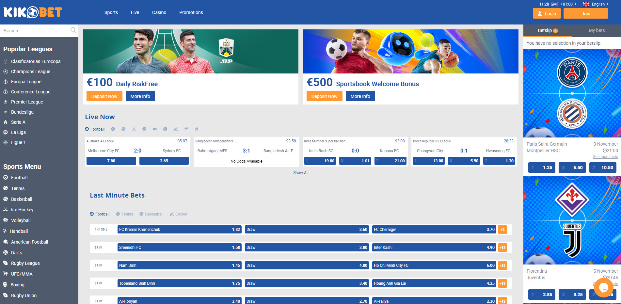Expand +18 markets for Topenland Binh Dinh match

502,283
